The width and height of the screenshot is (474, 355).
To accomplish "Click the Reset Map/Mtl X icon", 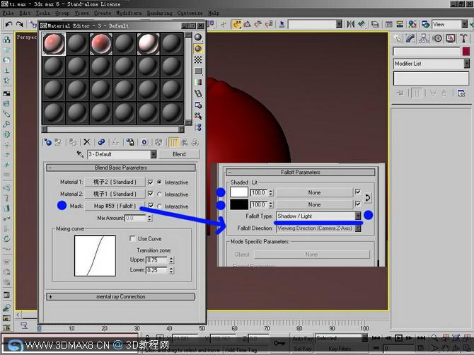I will point(87,141).
